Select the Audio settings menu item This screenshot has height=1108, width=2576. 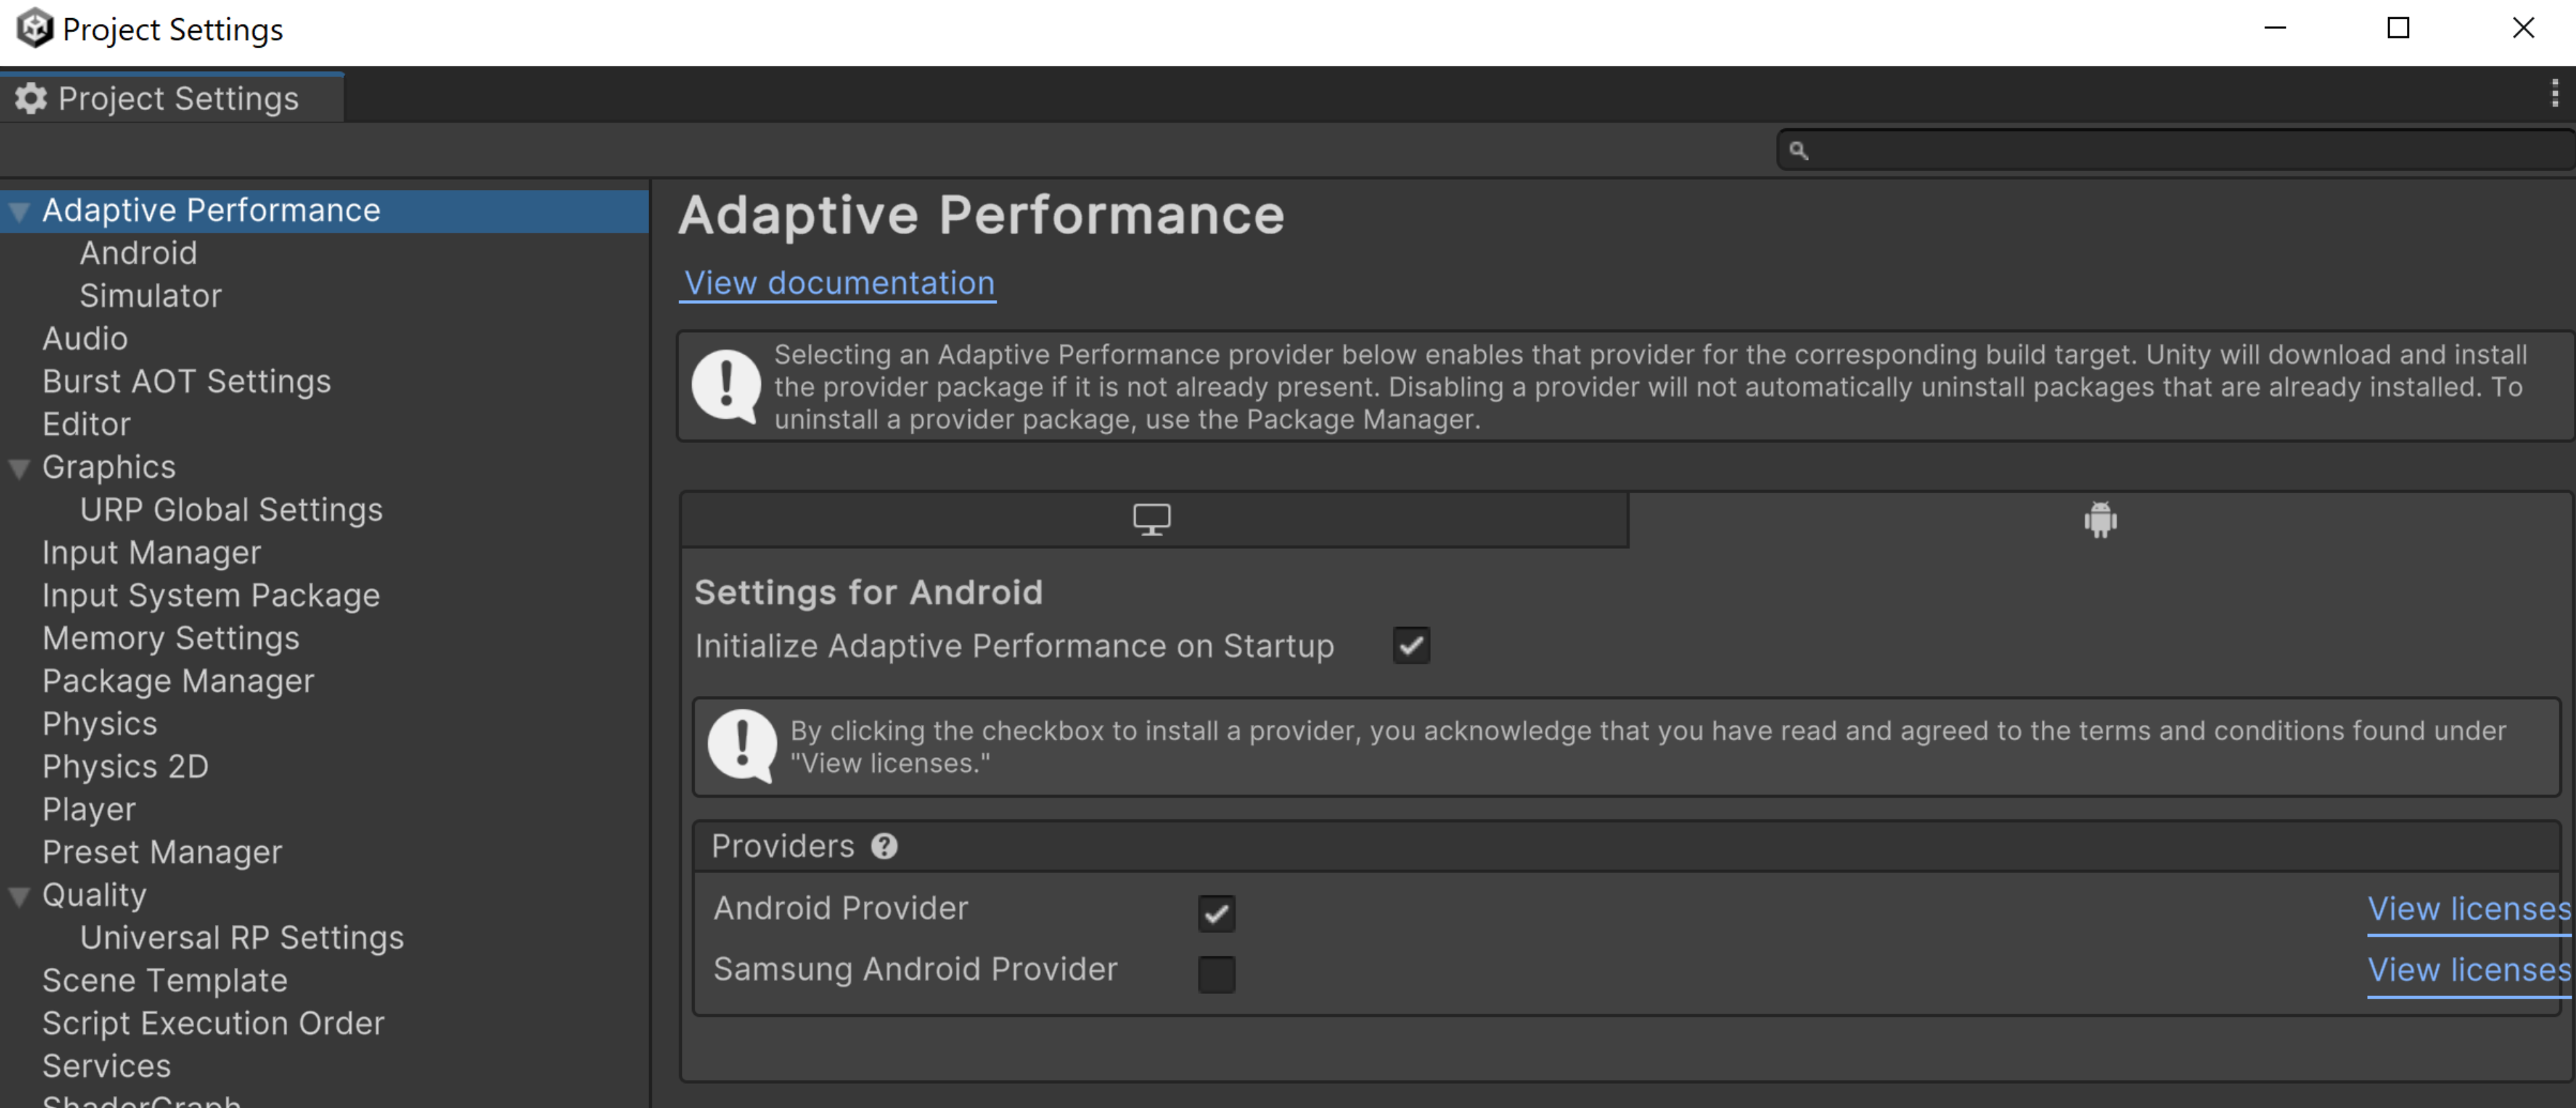(85, 338)
